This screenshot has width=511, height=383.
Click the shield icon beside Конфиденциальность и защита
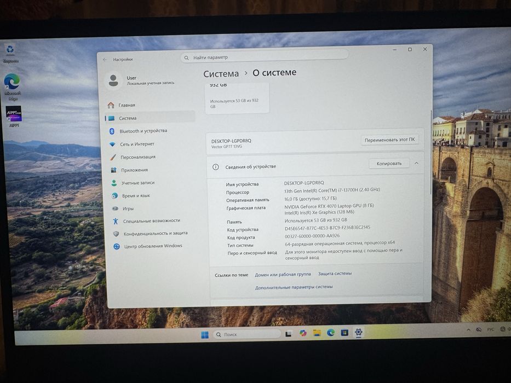click(116, 234)
